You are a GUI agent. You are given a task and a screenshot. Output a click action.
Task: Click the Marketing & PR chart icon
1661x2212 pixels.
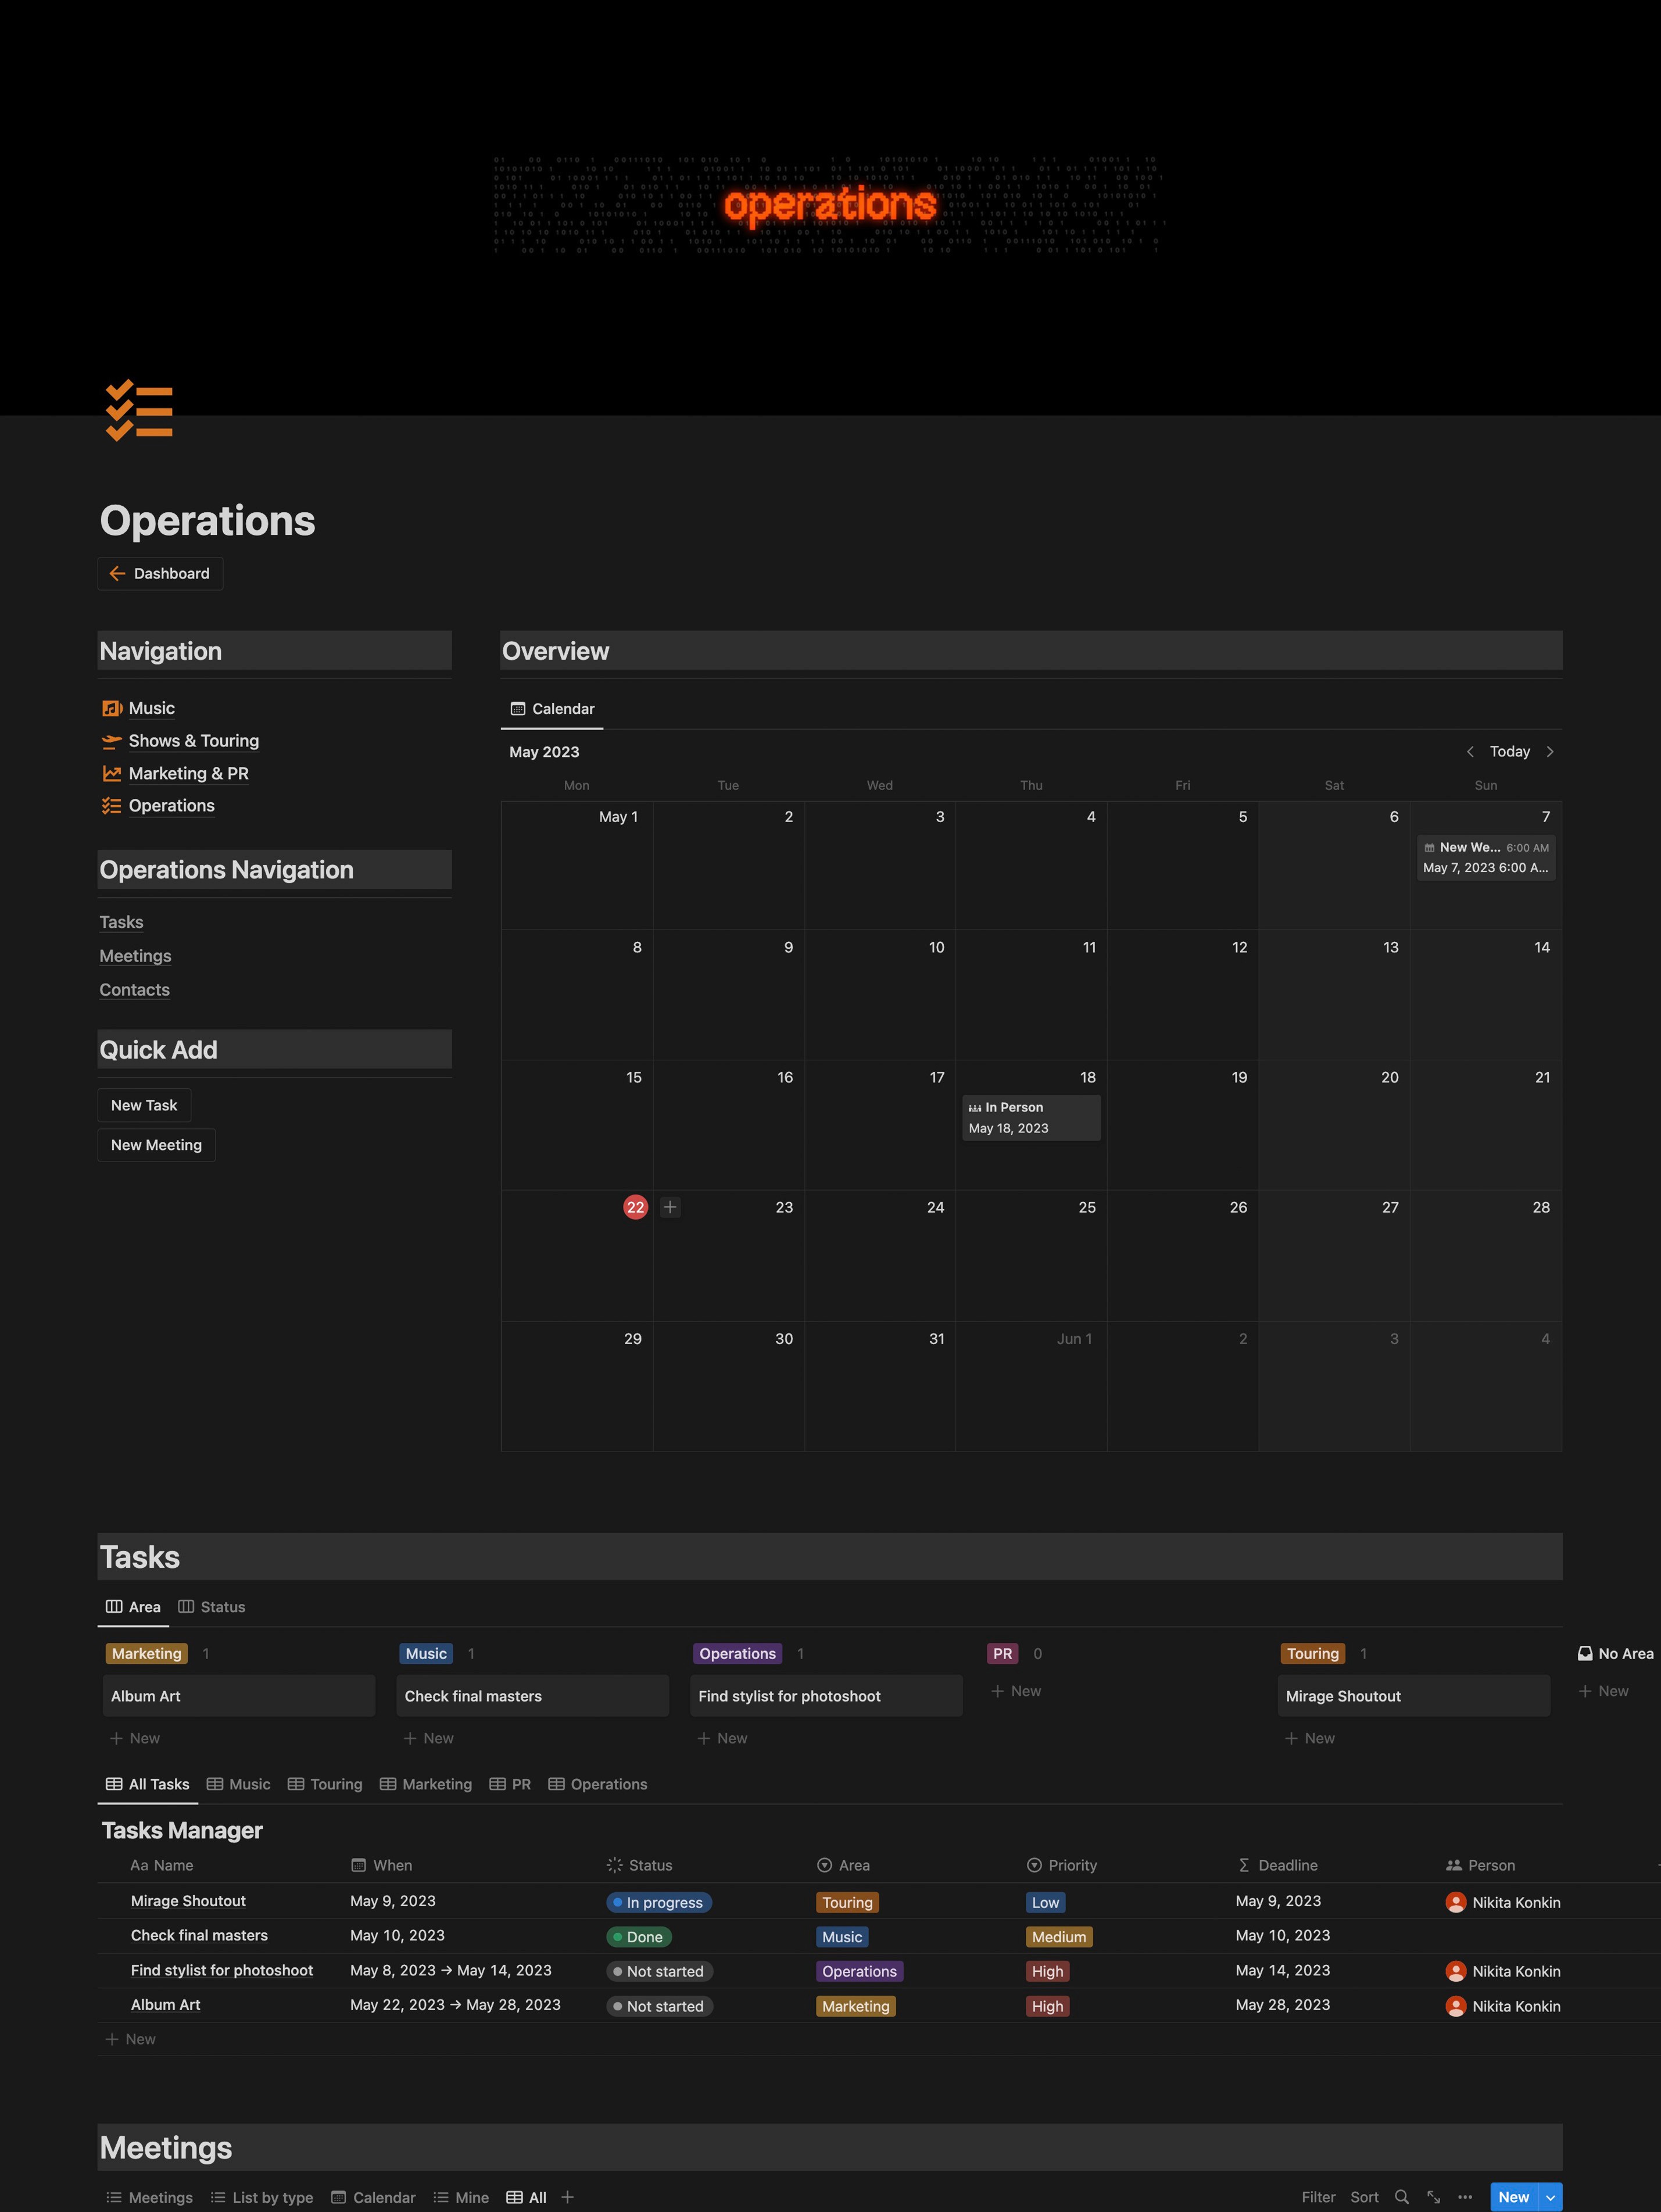coord(111,773)
